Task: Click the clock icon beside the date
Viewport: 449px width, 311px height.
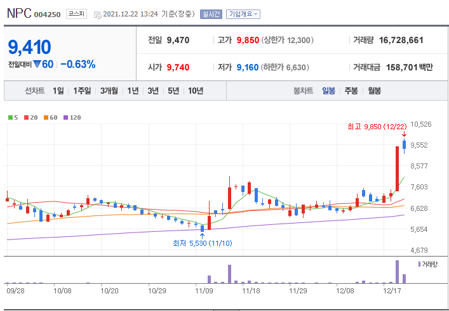Action: [x=97, y=15]
